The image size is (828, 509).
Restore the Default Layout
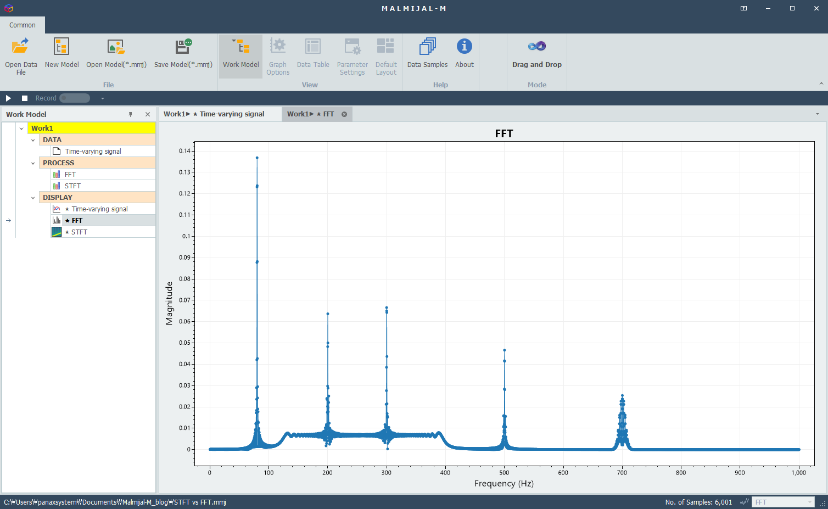[386, 56]
